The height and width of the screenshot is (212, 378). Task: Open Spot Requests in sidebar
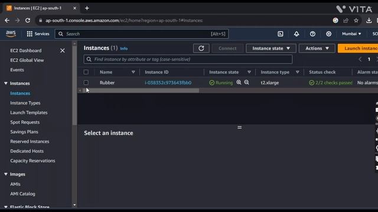[25, 122]
